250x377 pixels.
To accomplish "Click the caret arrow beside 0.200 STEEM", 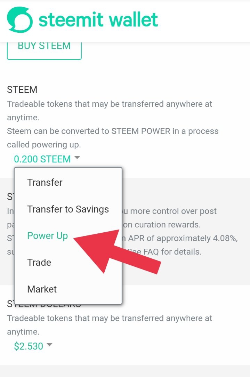I will point(77,158).
